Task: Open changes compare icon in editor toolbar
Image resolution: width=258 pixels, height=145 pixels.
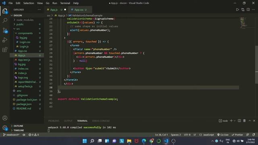Action: [243, 10]
